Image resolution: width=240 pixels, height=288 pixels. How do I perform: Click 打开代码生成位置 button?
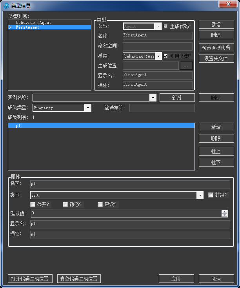(x=30, y=279)
